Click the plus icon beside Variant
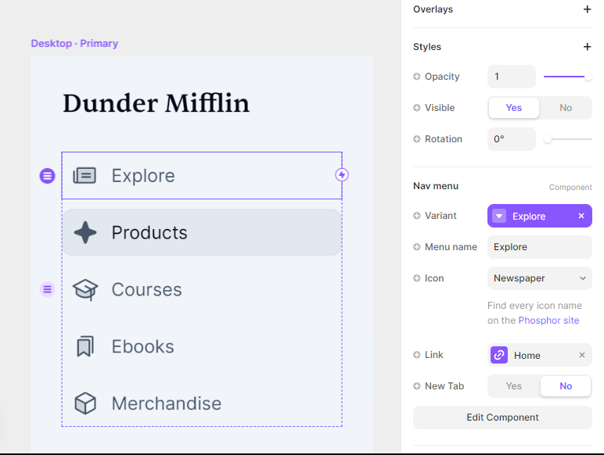The width and height of the screenshot is (604, 455). pyautogui.click(x=416, y=216)
